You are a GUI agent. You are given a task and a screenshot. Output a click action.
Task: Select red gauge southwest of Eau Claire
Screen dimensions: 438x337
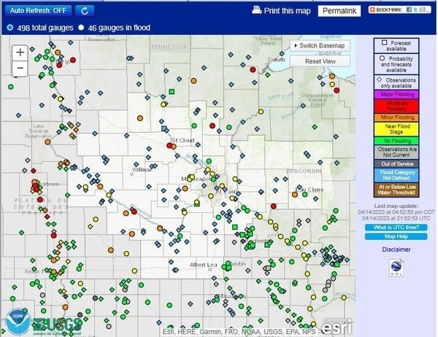point(274,206)
